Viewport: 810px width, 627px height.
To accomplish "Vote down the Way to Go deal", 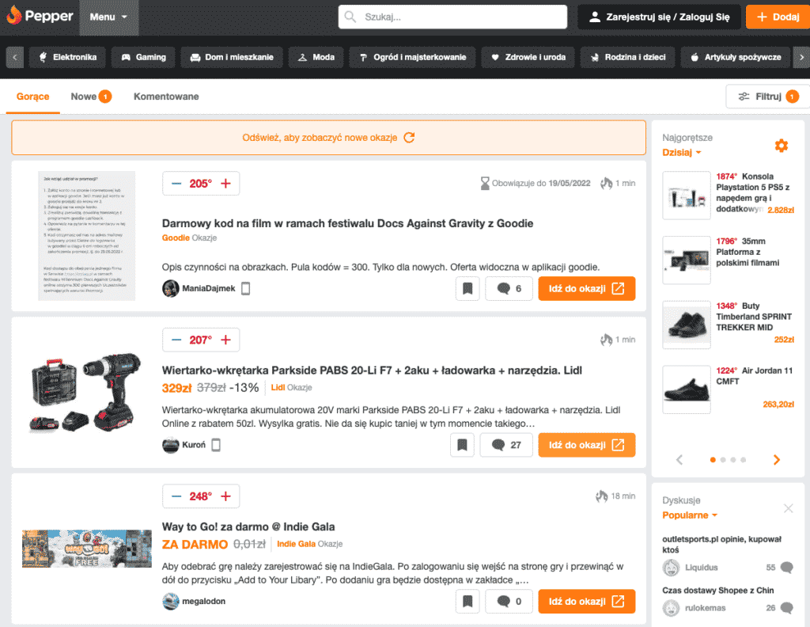I will click(x=176, y=496).
